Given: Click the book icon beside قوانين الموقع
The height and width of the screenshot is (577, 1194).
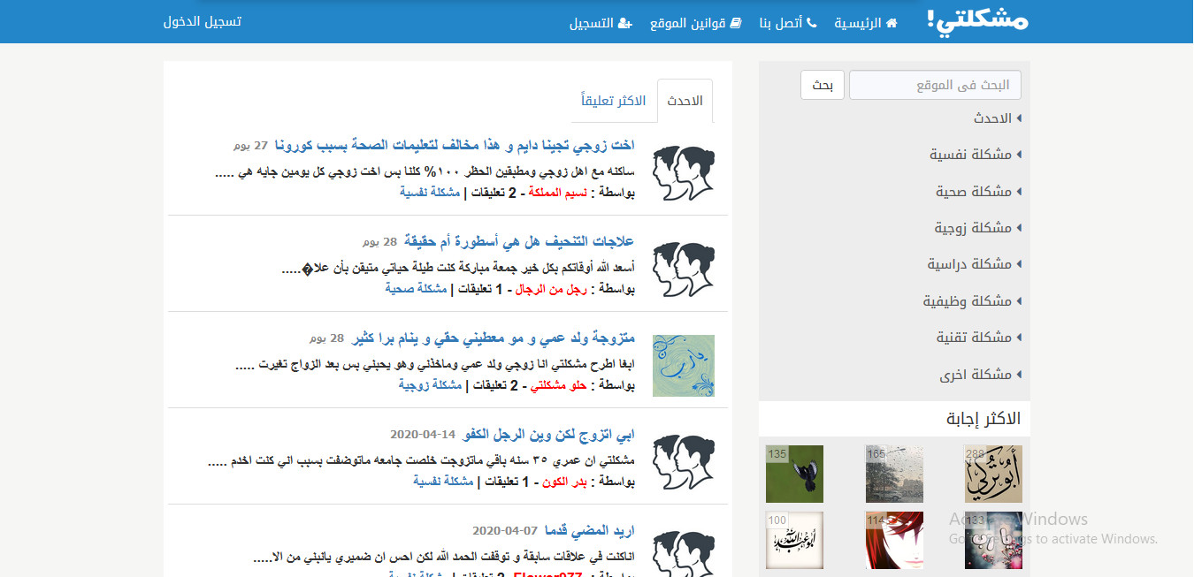Looking at the screenshot, I should 736,23.
